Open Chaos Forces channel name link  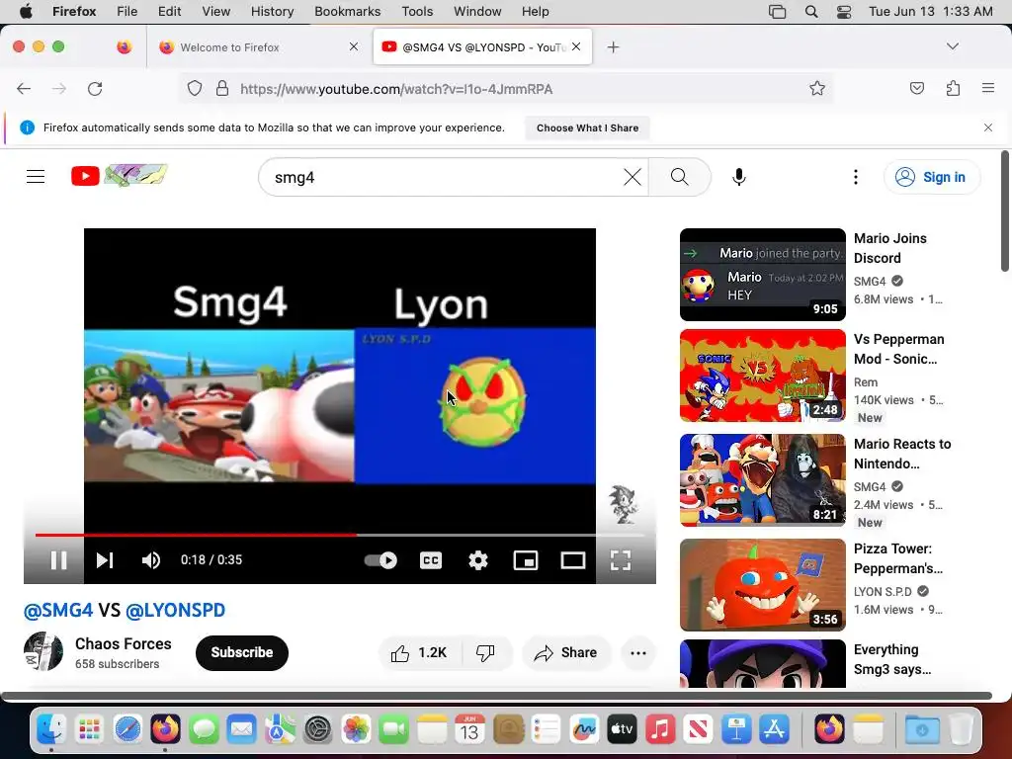pos(124,643)
